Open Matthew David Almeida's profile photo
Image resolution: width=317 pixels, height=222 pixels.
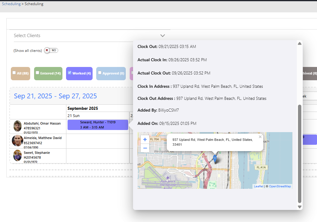pyautogui.click(x=17, y=141)
